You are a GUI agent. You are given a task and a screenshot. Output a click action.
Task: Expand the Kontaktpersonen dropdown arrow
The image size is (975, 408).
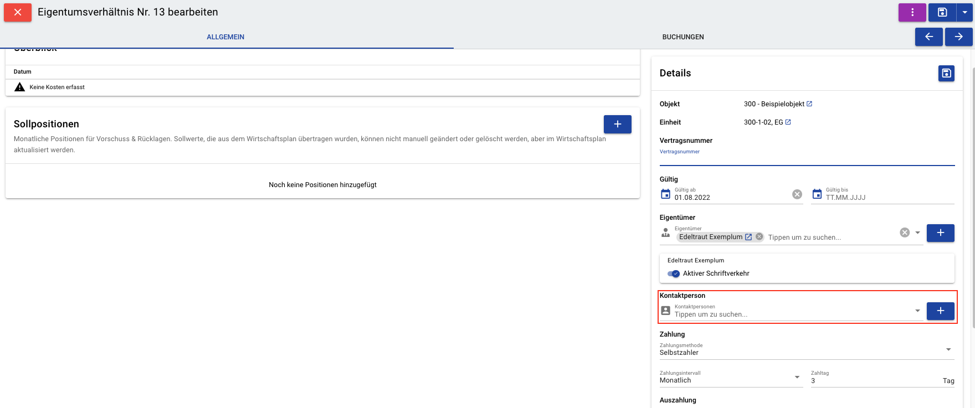(x=917, y=311)
